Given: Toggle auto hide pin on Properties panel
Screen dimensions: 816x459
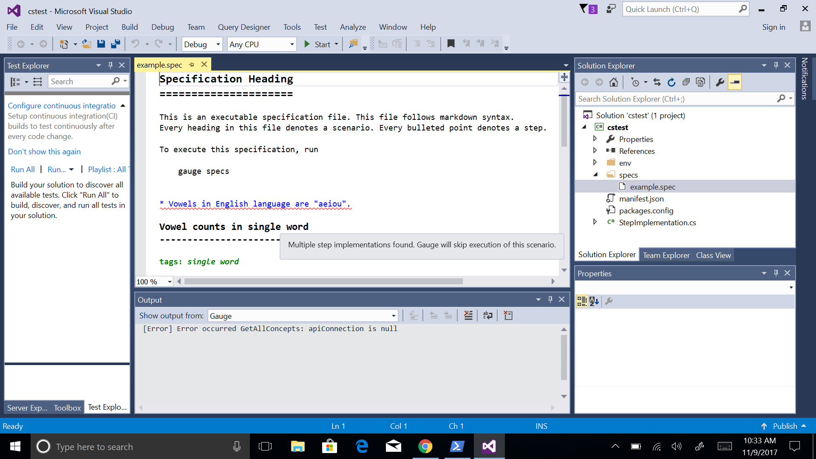Looking at the screenshot, I should point(776,273).
